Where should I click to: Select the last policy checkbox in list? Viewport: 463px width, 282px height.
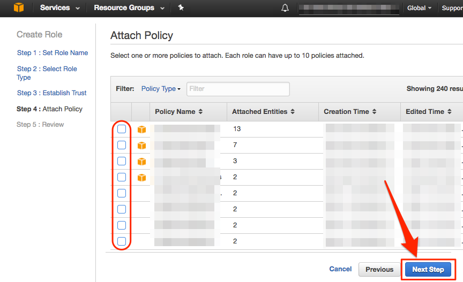122,241
